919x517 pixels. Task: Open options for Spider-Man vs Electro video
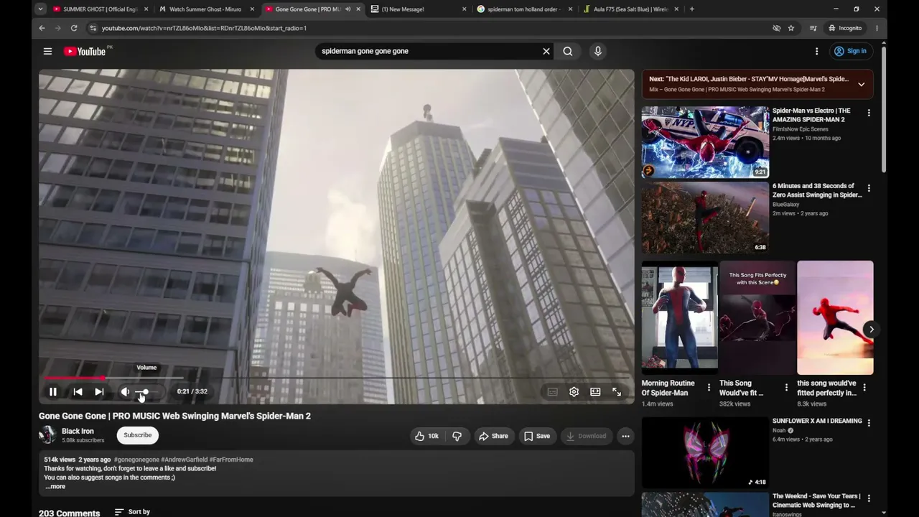pos(869,113)
